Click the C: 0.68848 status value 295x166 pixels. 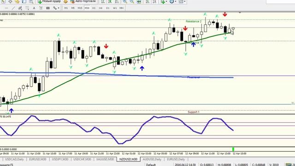pyautogui.click(x=259, y=165)
